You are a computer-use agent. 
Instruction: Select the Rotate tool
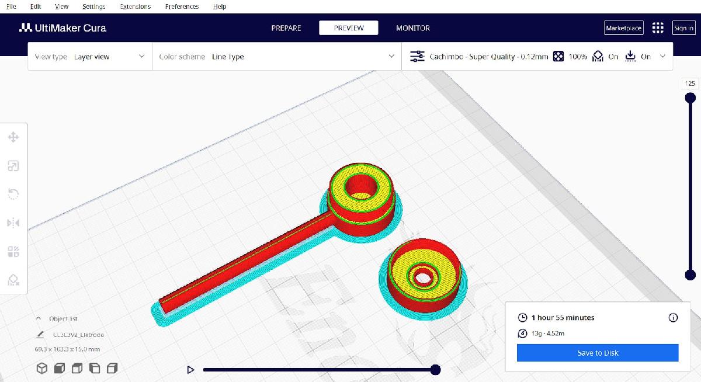point(13,195)
